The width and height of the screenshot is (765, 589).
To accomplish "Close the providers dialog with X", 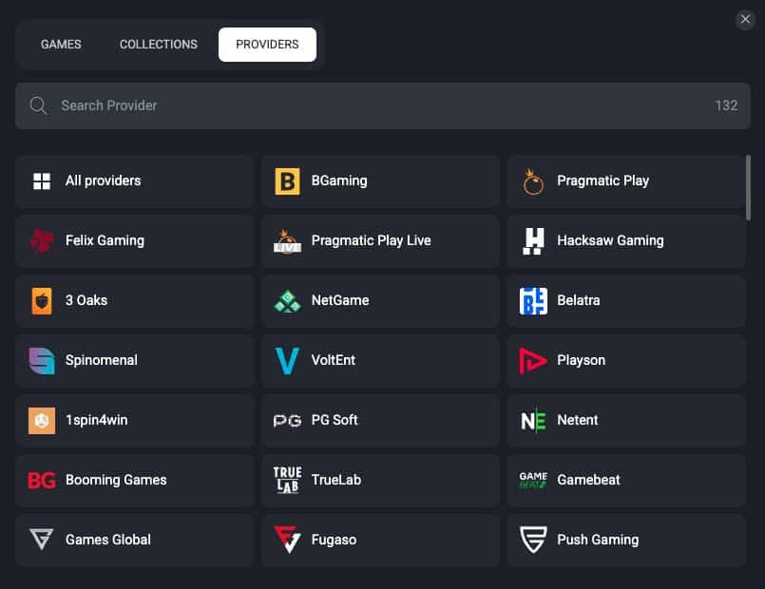I will click(745, 19).
